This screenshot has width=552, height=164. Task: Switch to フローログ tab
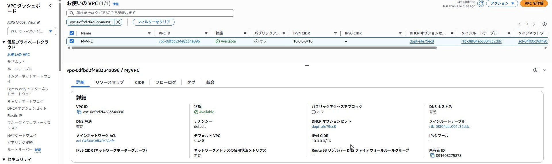click(166, 82)
